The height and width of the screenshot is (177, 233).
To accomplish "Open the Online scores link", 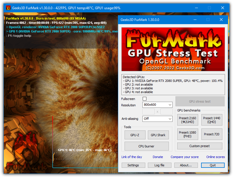I will [x=215, y=157].
